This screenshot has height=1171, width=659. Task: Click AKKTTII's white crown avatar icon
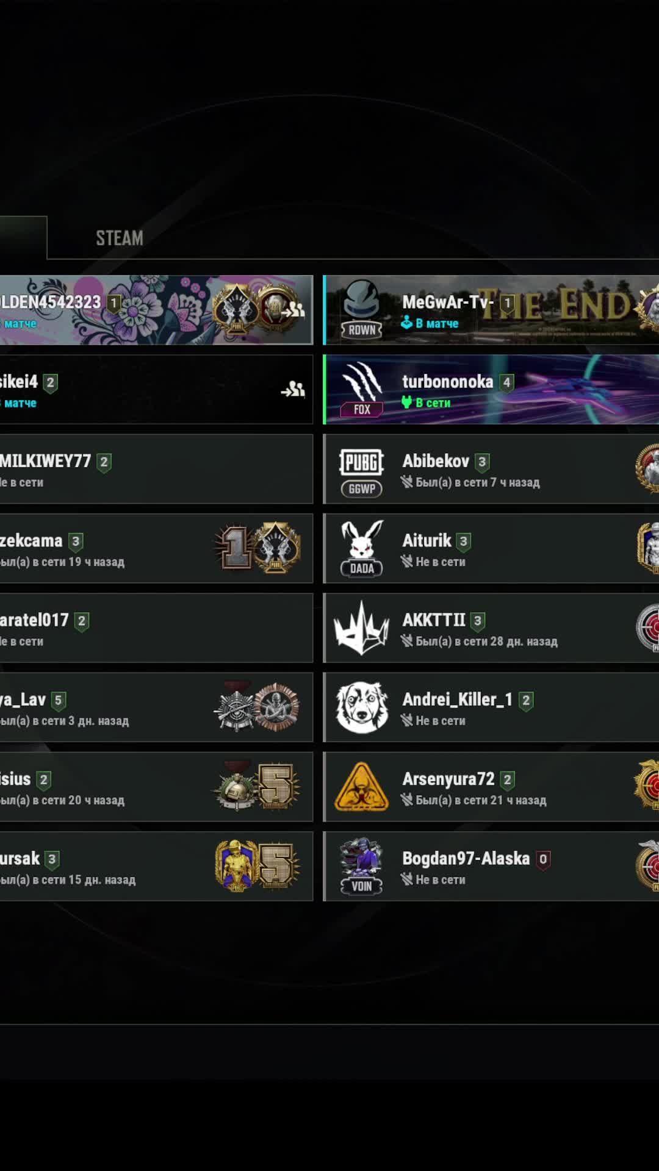(x=362, y=628)
